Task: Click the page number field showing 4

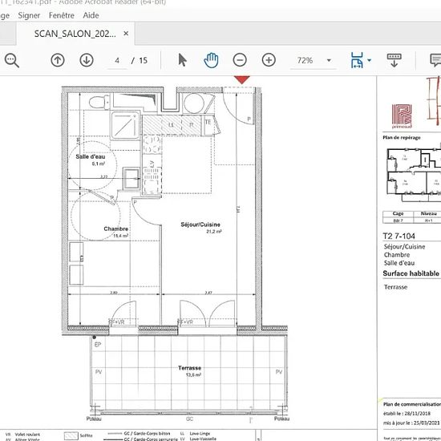Action: [x=117, y=60]
